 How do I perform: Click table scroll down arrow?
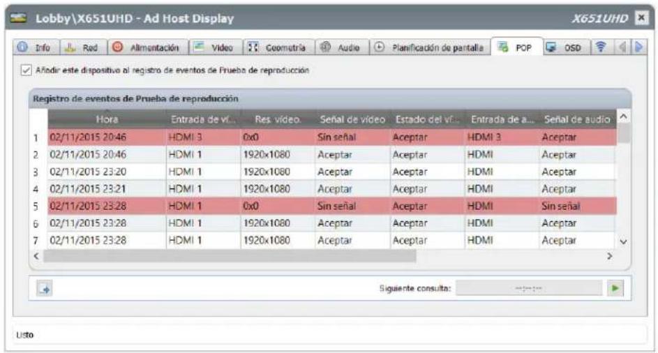coord(623,242)
